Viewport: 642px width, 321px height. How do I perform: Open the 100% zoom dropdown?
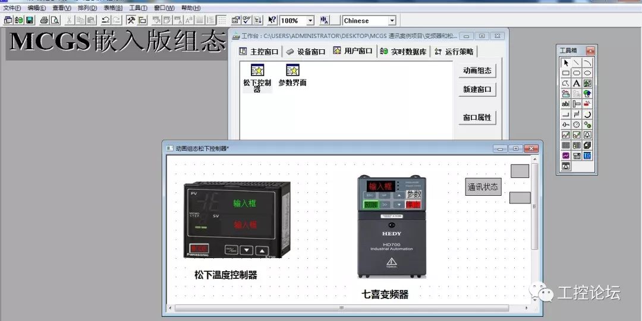click(x=310, y=20)
